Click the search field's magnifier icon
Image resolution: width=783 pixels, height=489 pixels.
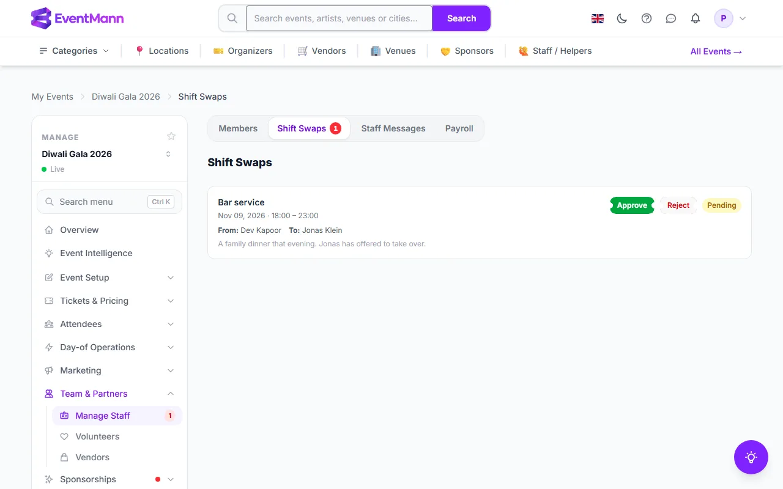tap(232, 18)
